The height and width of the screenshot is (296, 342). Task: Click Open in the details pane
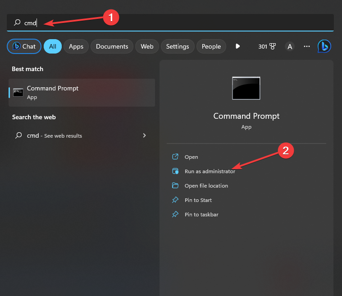192,157
